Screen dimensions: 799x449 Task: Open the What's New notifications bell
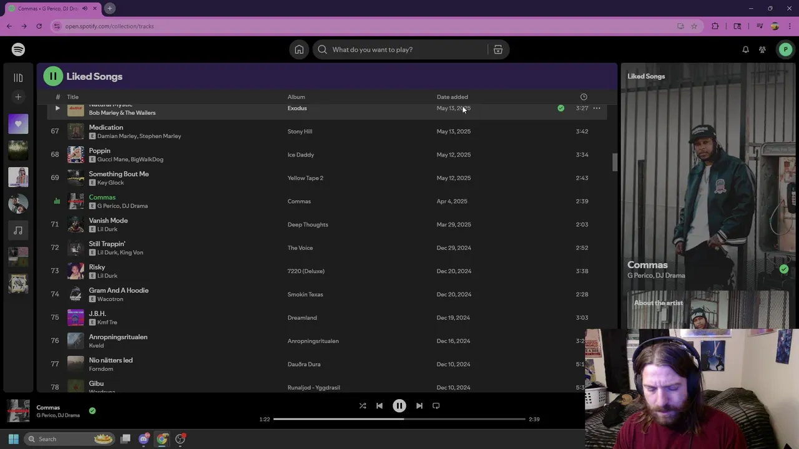tap(745, 49)
